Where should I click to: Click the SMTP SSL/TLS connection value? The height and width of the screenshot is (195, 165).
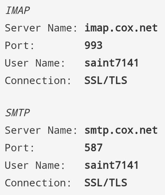click(106, 183)
